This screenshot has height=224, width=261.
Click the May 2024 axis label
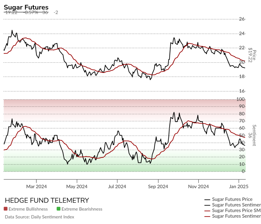(77, 186)
